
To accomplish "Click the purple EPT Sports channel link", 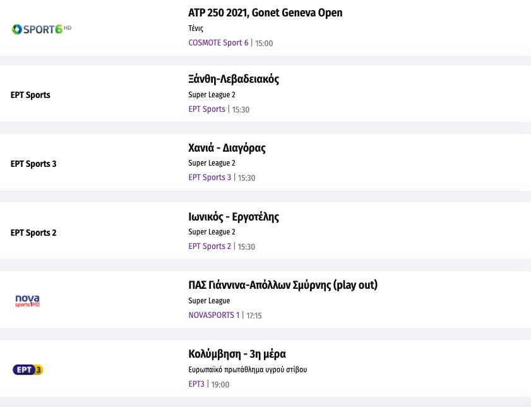I will [206, 109].
